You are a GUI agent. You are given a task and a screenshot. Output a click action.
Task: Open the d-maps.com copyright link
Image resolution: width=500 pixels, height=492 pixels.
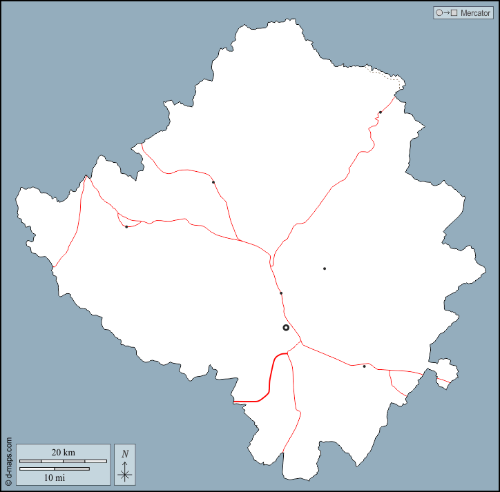8,462
